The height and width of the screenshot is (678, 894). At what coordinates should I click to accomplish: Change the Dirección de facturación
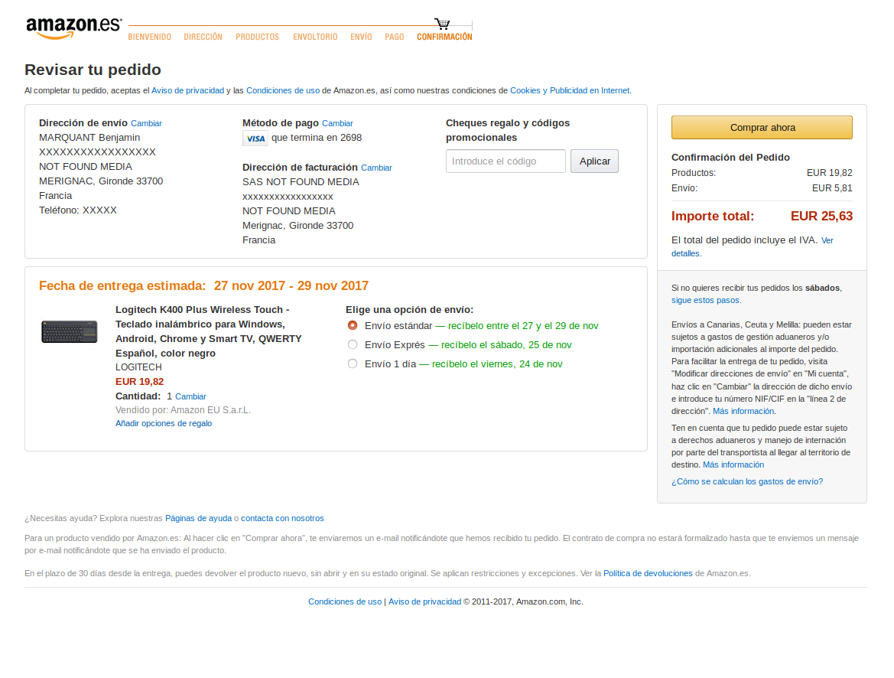[x=376, y=168]
